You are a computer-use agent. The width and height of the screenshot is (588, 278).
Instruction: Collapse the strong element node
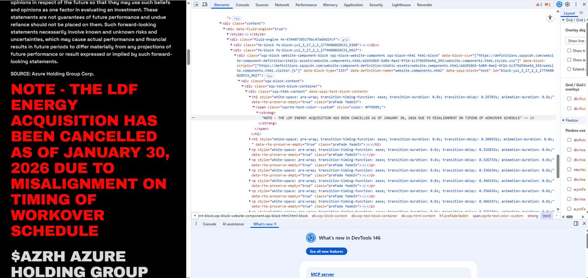257,113
